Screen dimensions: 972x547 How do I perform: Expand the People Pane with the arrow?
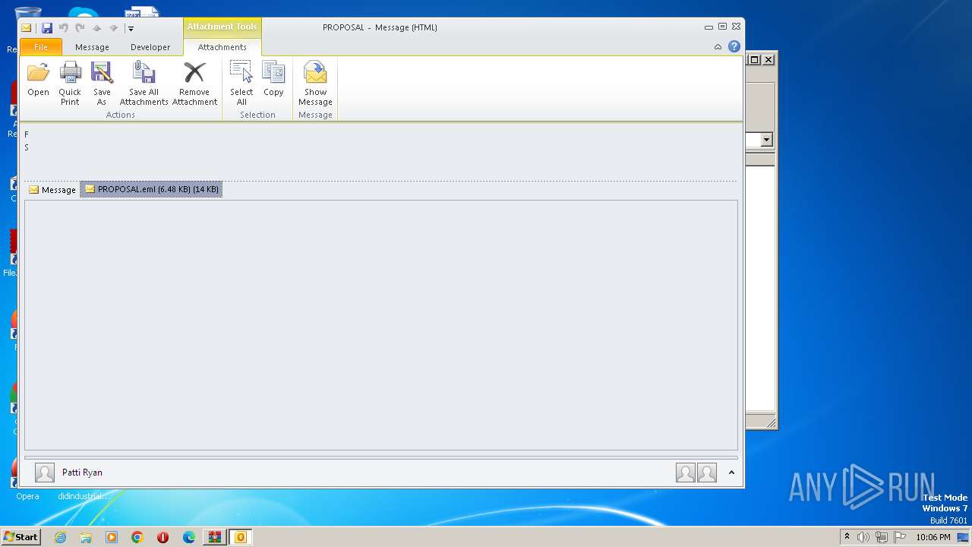[x=731, y=473]
